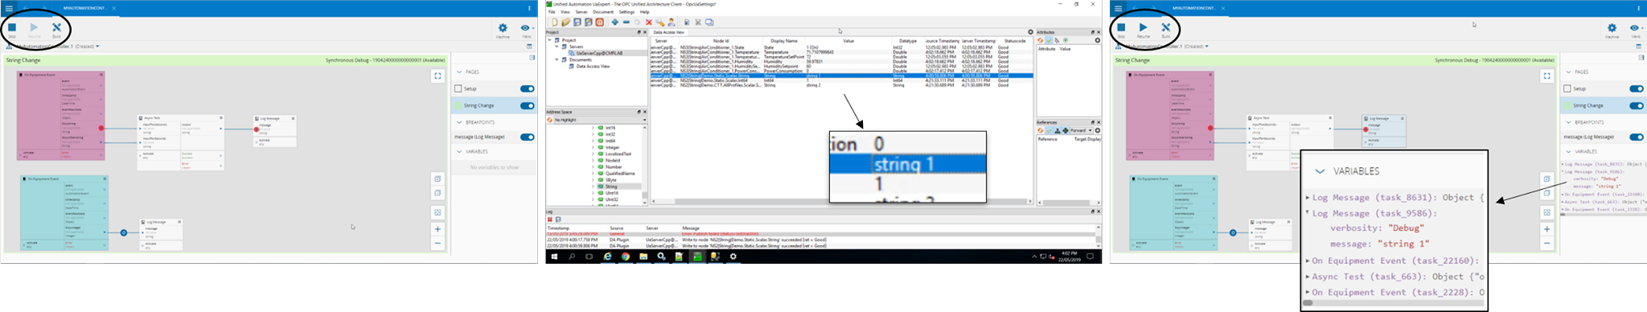
Task: Open the Machine gear icon in the left window
Action: click(x=503, y=27)
